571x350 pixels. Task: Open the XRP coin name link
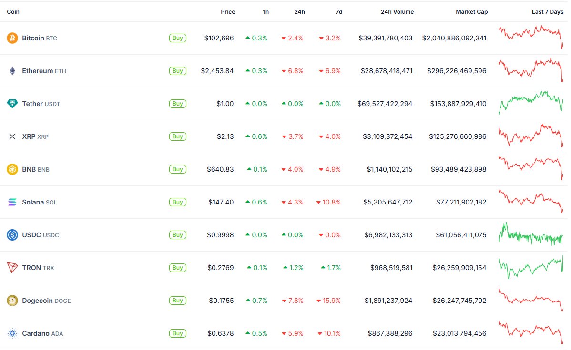35,136
